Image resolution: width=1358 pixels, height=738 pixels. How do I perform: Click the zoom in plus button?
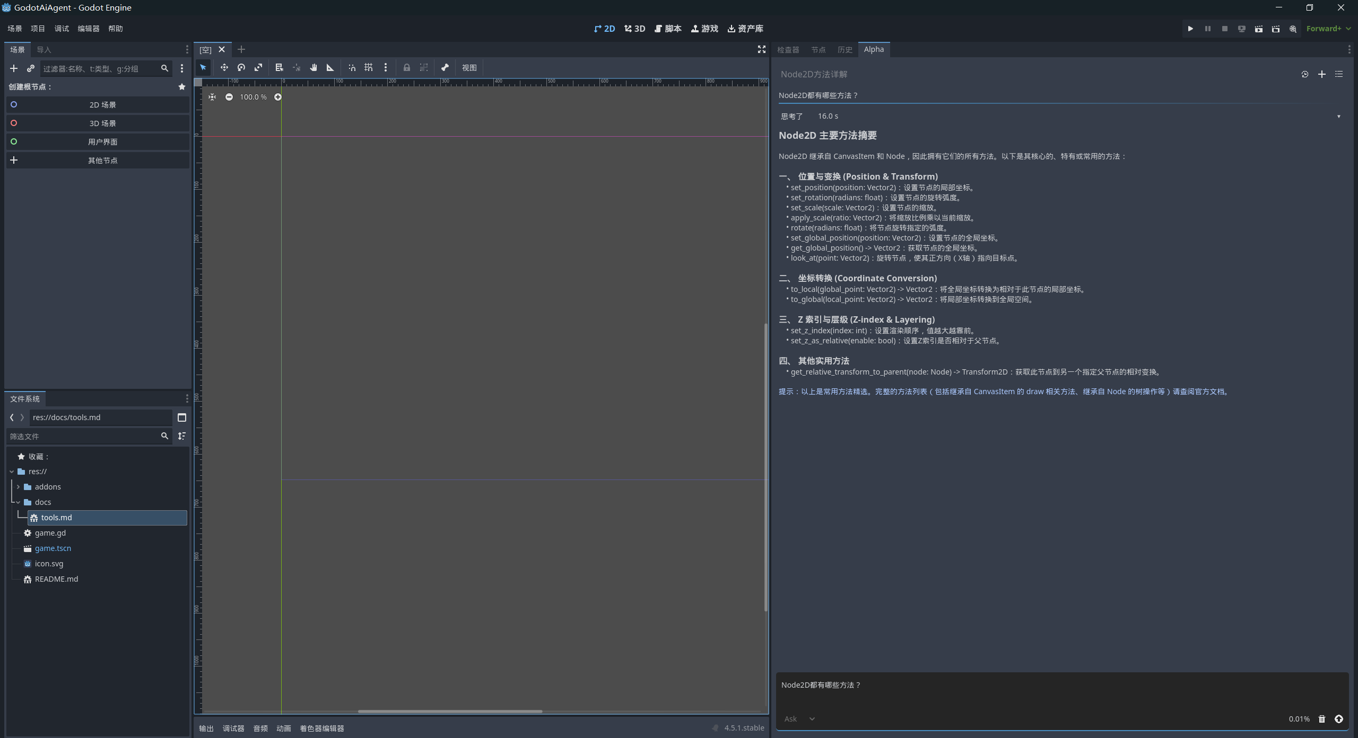coord(277,97)
